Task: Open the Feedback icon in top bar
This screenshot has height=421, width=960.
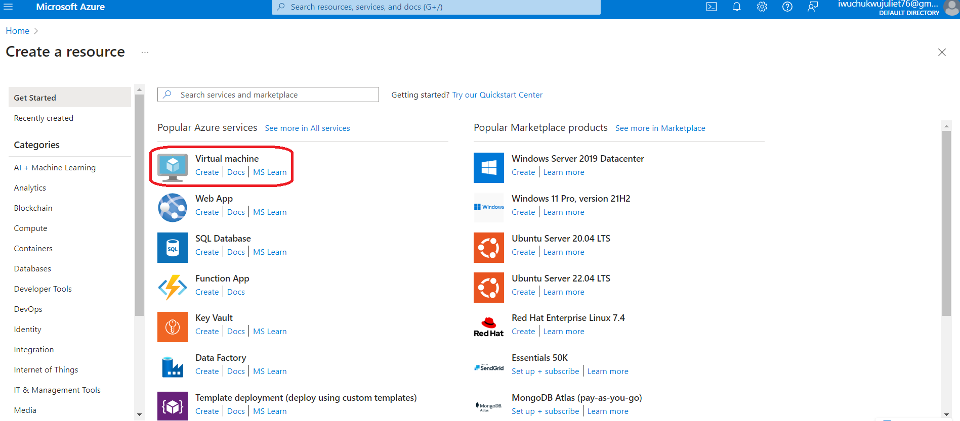Action: pos(813,7)
